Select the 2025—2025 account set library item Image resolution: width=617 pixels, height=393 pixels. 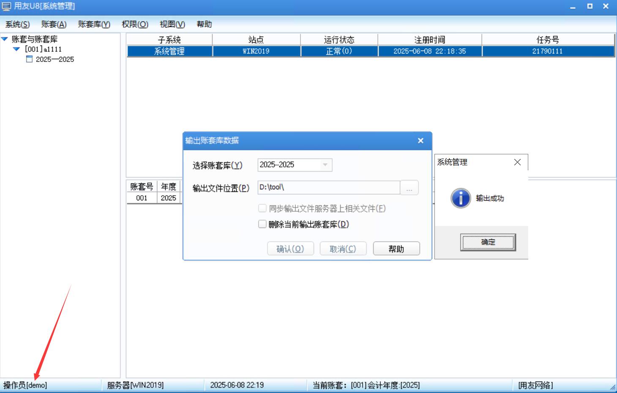click(x=55, y=59)
